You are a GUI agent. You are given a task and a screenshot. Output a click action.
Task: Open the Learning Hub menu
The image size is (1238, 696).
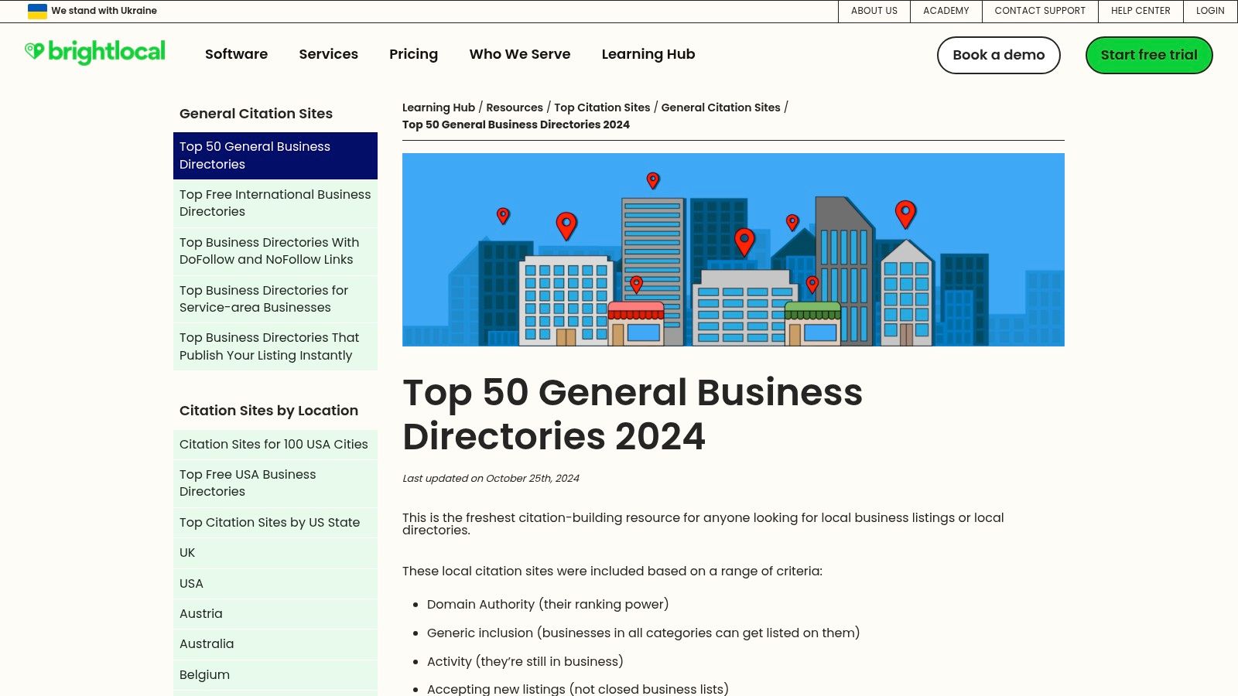click(648, 54)
